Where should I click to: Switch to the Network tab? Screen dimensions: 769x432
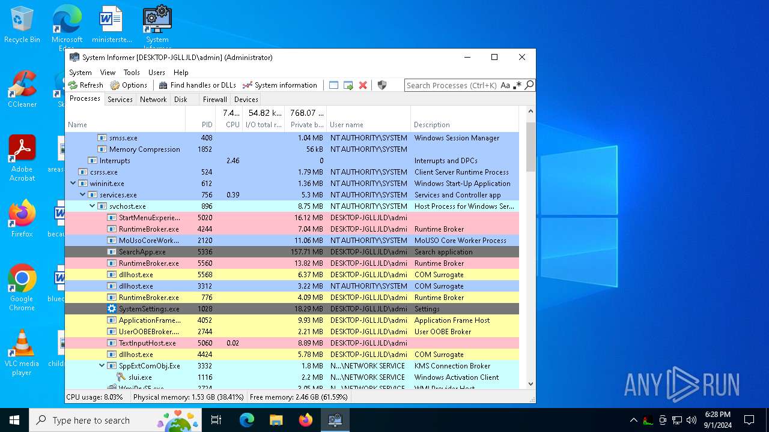(x=153, y=100)
